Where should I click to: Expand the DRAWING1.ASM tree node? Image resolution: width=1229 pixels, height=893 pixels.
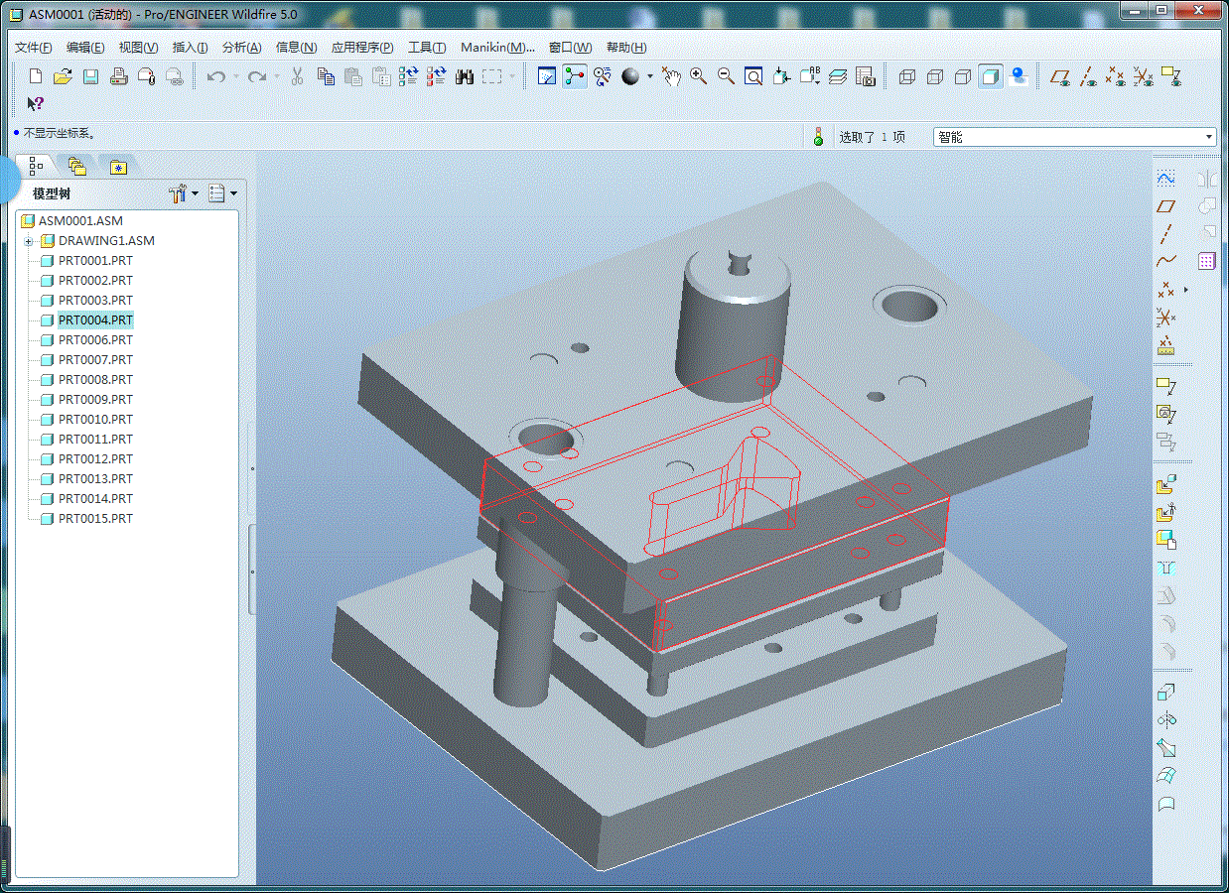pos(29,241)
